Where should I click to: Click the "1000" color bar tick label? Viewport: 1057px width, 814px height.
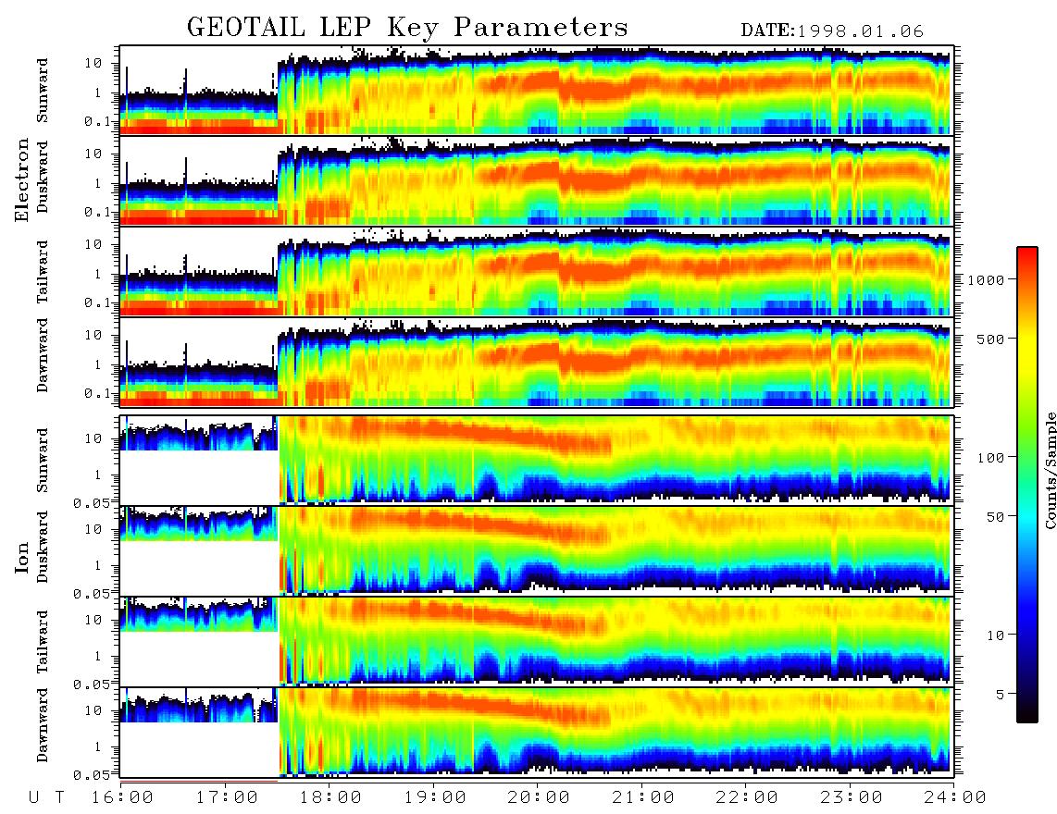[x=986, y=279]
